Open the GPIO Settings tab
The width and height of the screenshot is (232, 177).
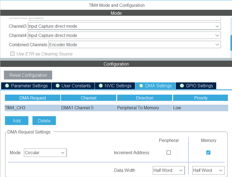tap(196, 86)
